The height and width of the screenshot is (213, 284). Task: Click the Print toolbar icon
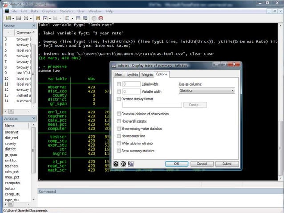(x=26, y=18)
